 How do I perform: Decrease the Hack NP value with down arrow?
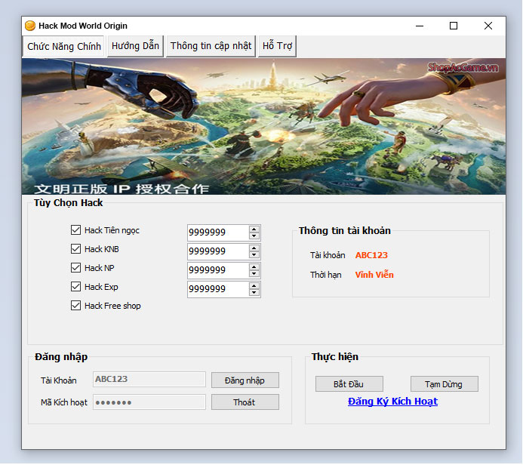pos(254,273)
